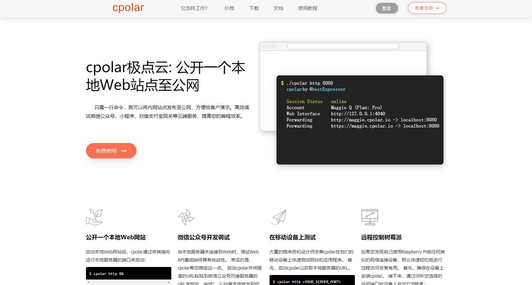Click the https://maggie.cpolar.io forwarding line

tap(363, 126)
